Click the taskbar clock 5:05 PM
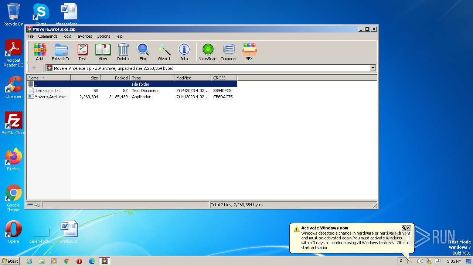This screenshot has width=473, height=266. pyautogui.click(x=454, y=261)
